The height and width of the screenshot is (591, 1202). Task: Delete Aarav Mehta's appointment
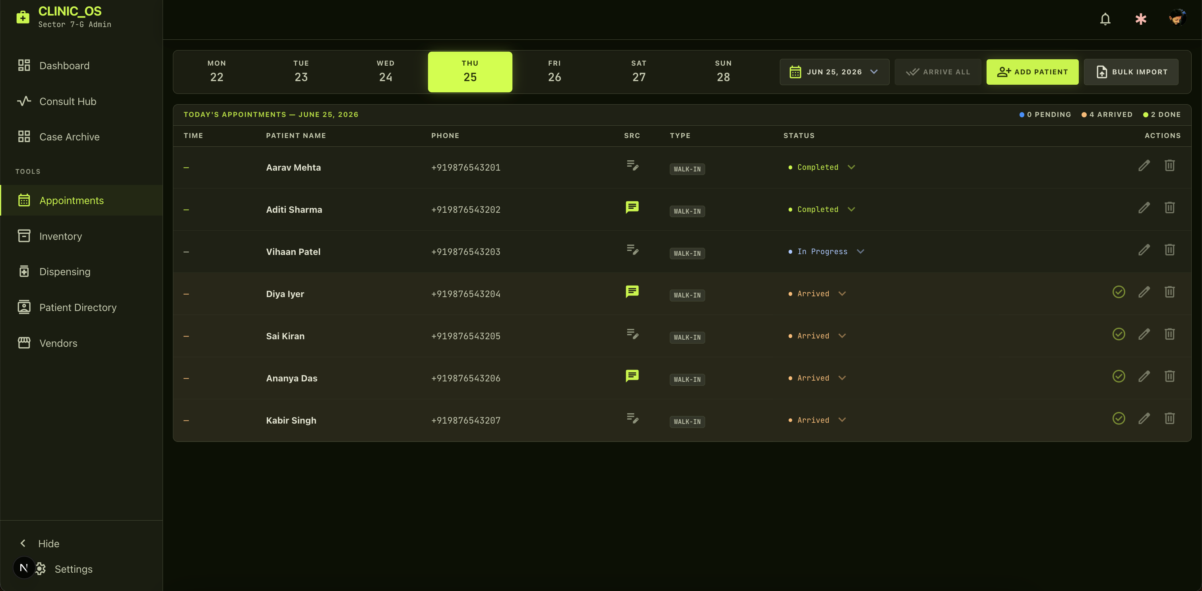(1169, 166)
